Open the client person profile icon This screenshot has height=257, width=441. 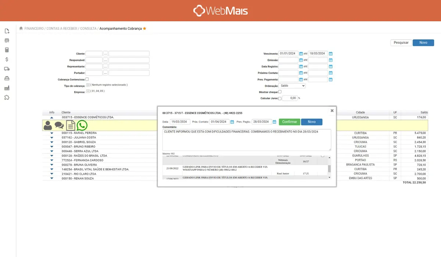tap(48, 126)
